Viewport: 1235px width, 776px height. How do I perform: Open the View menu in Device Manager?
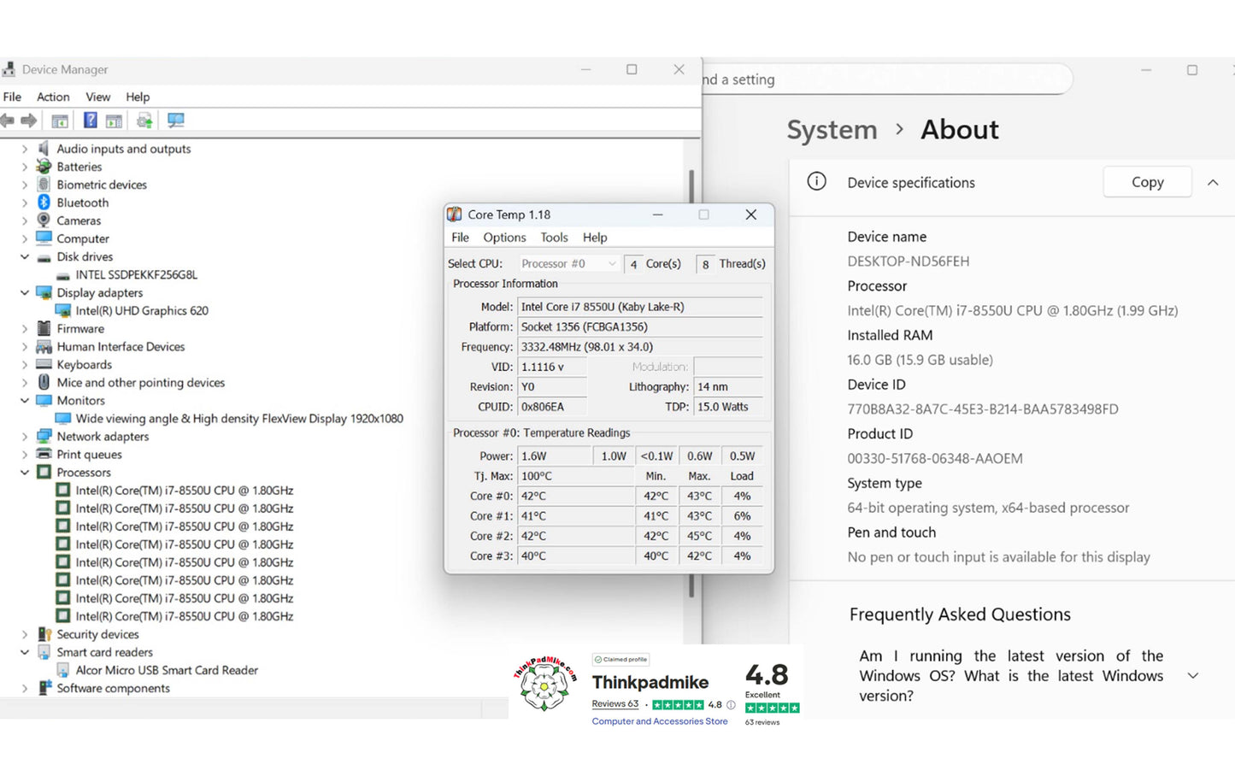[97, 97]
